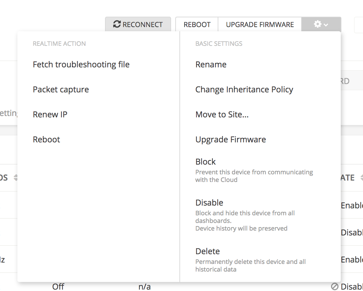The width and height of the screenshot is (363, 291).
Task: Click the UPGRADE FIRMWARE toolbar button
Action: 260,24
